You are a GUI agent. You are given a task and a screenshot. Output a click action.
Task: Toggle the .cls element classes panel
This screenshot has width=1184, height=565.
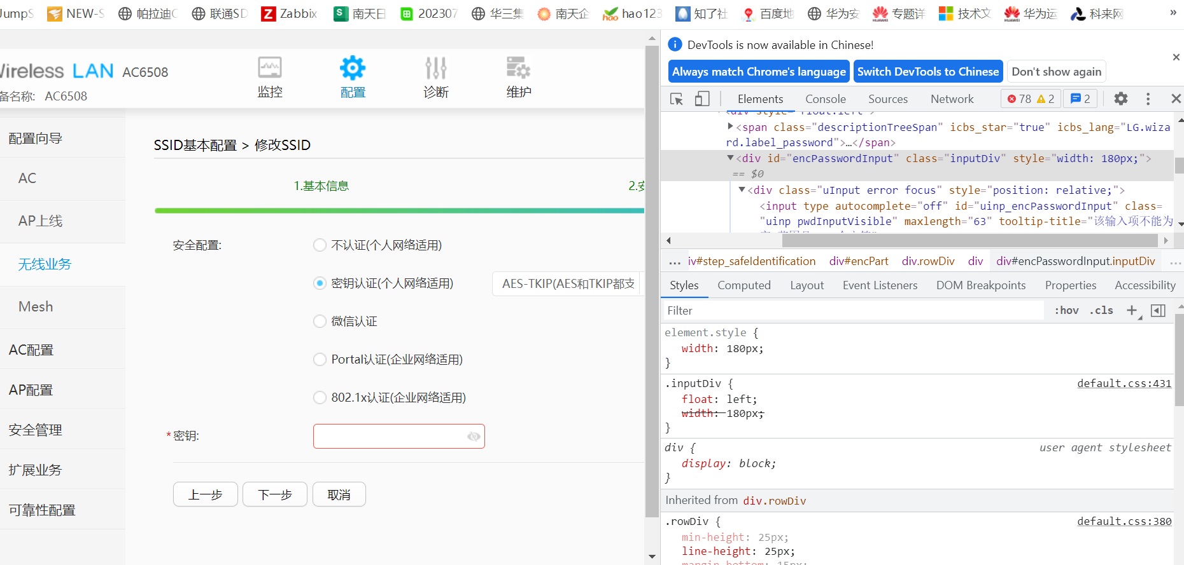click(x=1101, y=310)
